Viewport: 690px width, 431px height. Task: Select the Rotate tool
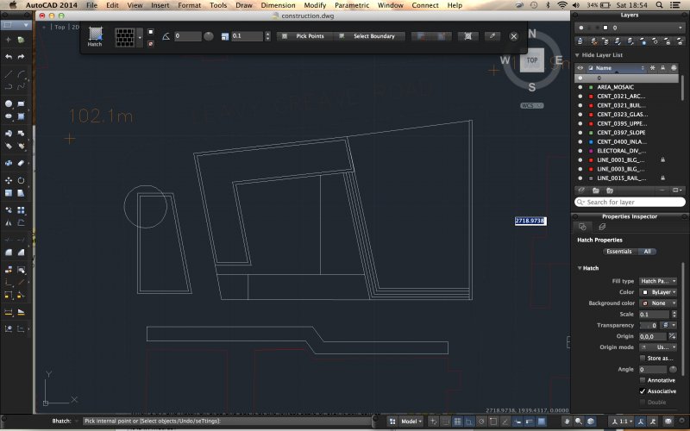(x=21, y=180)
